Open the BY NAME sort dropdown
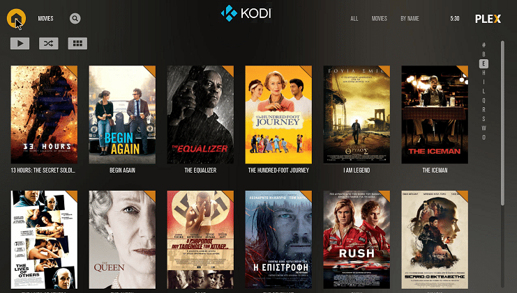The height and width of the screenshot is (293, 517). coord(410,19)
